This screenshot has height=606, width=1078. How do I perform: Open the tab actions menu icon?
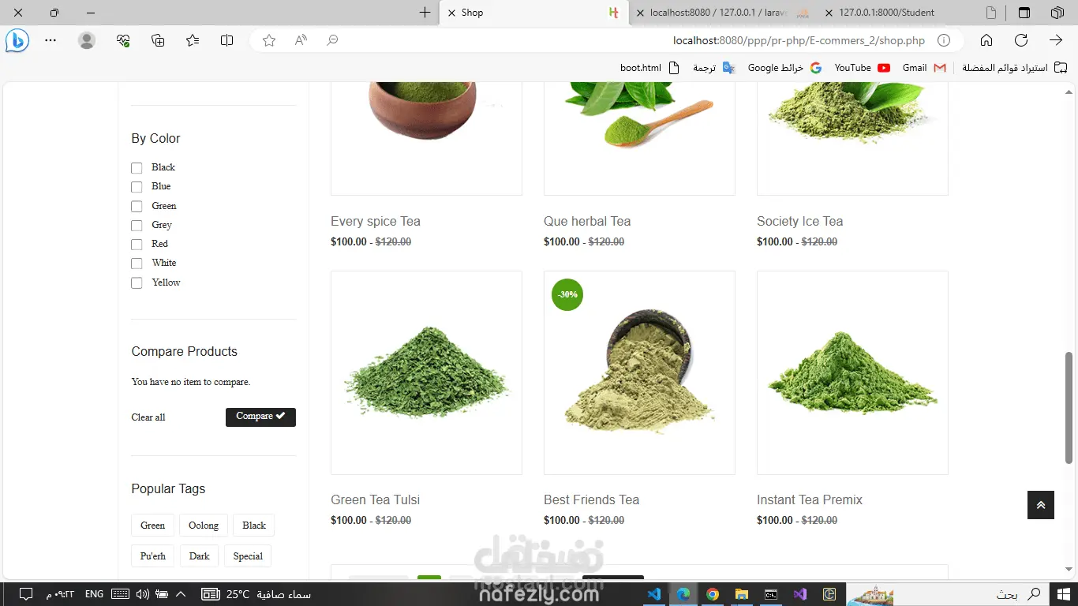tap(1024, 13)
